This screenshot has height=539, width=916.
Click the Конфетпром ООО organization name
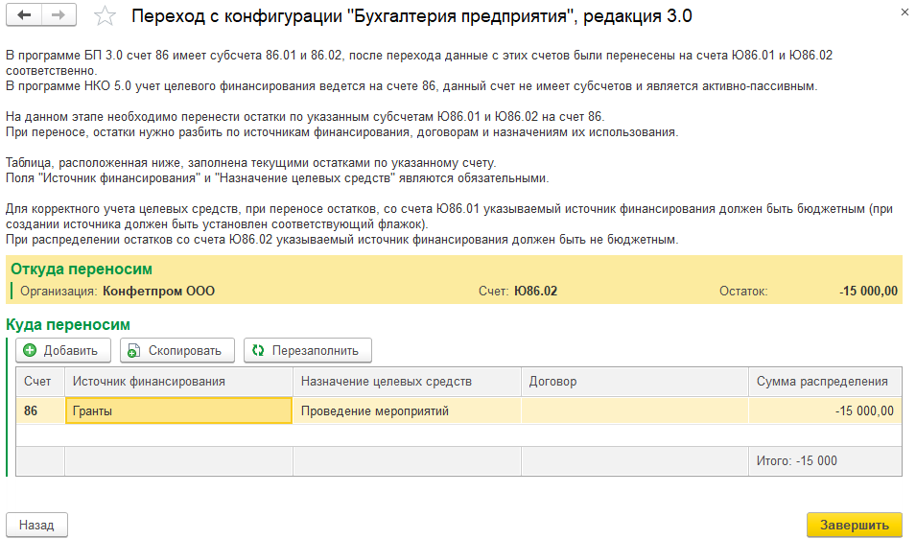pyautogui.click(x=158, y=291)
